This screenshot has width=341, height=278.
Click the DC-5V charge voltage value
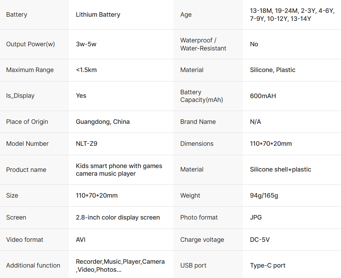coord(260,240)
